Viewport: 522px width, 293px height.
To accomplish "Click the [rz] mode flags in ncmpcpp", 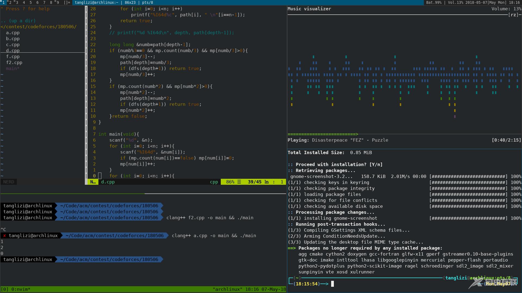I will click(513, 15).
